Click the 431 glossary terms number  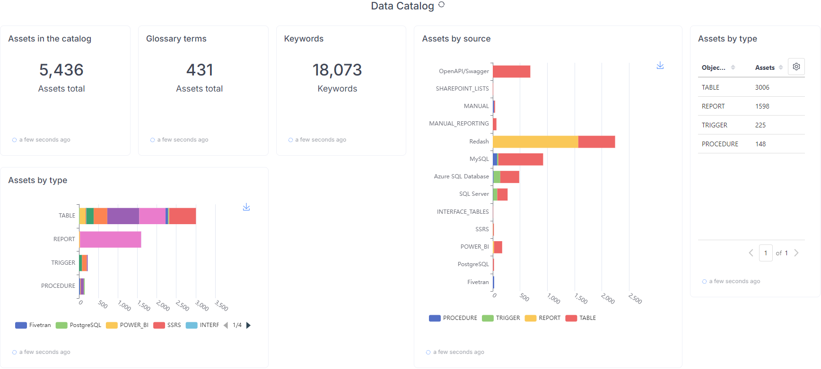pyautogui.click(x=200, y=70)
